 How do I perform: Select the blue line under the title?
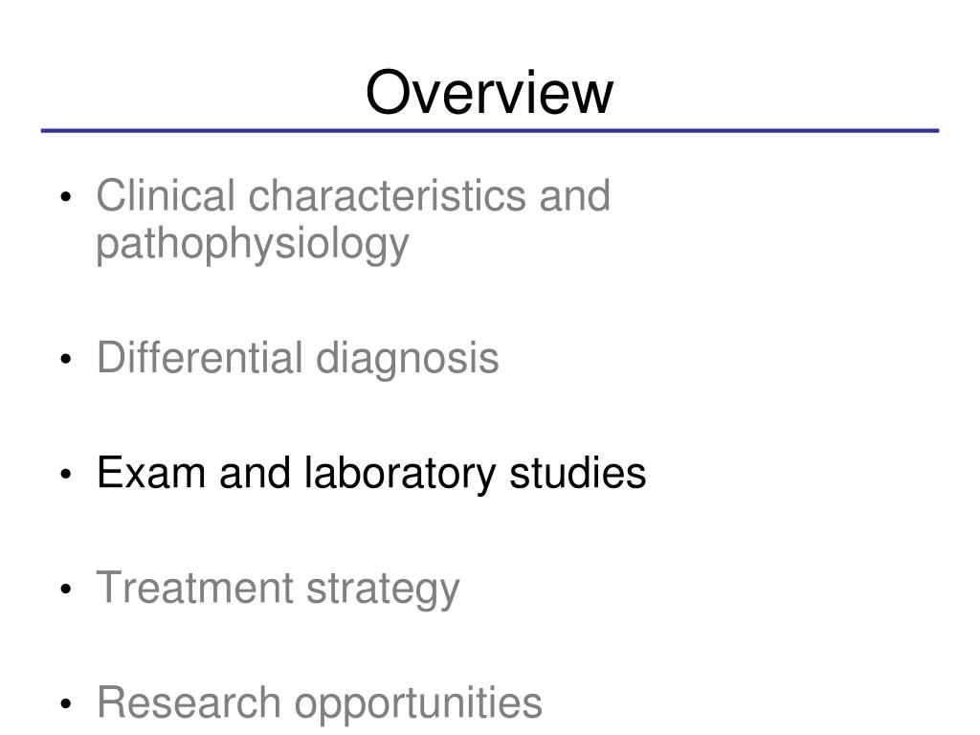[489, 130]
